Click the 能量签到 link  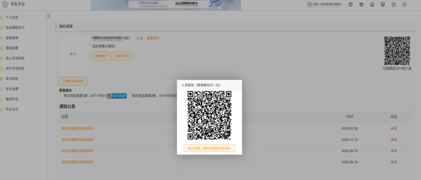pos(153,38)
